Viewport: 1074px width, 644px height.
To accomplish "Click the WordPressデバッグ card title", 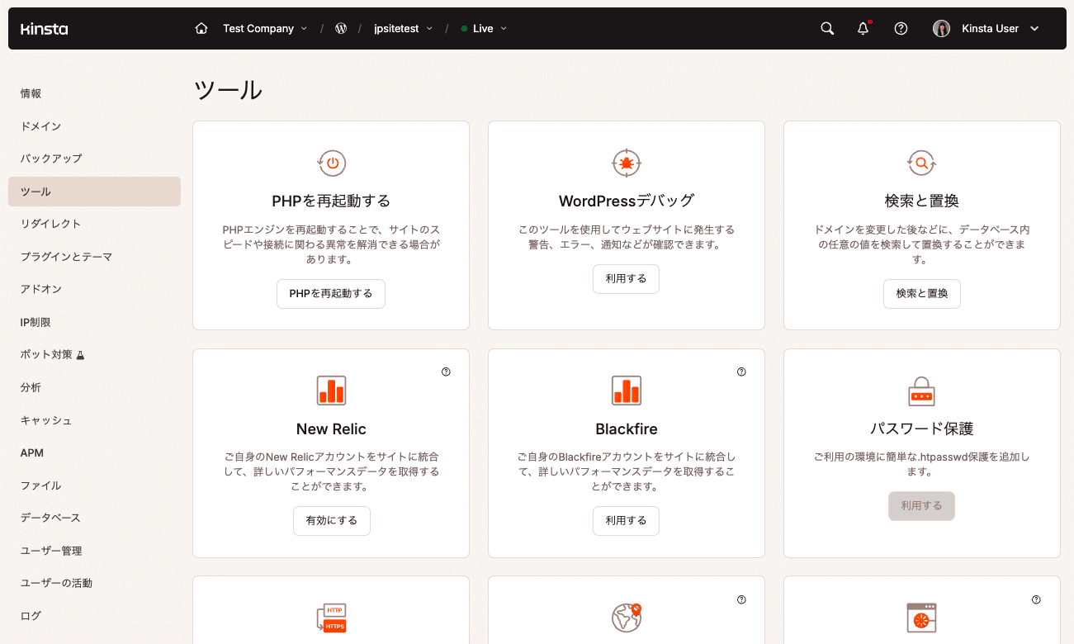I will point(627,201).
